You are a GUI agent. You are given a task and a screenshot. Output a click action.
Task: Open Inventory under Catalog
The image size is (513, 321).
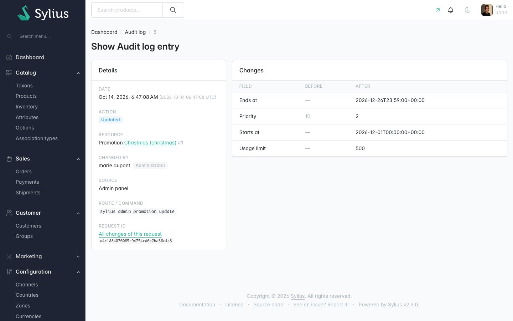[27, 107]
